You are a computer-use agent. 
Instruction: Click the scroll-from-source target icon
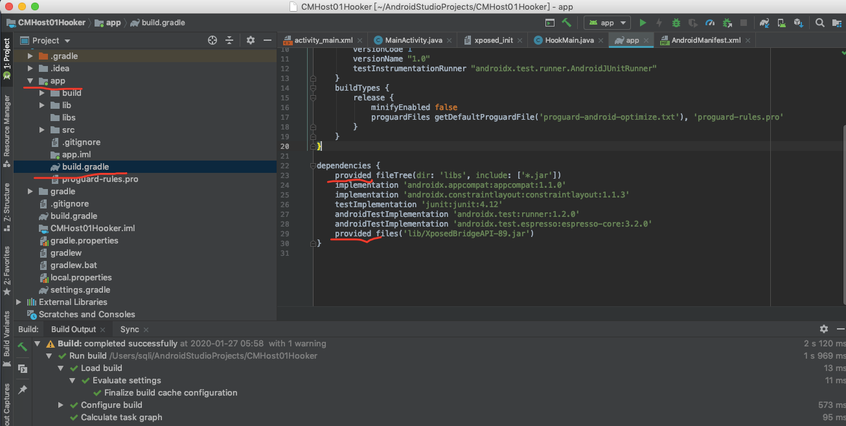(212, 40)
